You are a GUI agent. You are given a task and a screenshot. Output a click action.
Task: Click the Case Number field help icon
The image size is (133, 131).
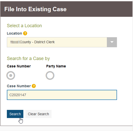click(x=34, y=86)
